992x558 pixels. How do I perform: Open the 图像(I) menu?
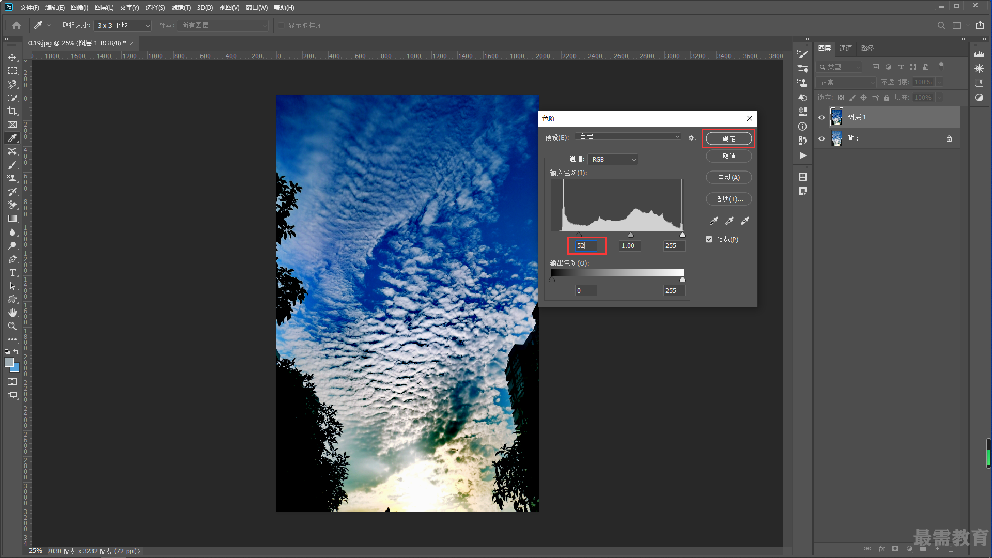click(80, 8)
